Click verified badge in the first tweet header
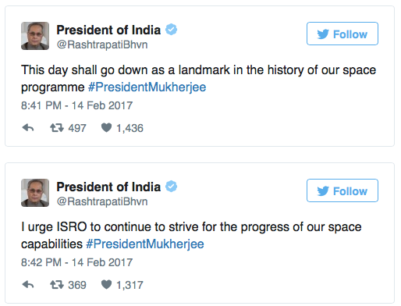 [172, 29]
